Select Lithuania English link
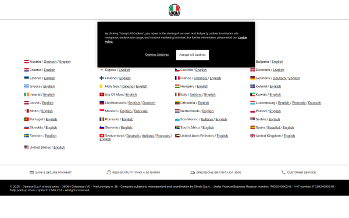This screenshot has width=349, height=218. tap(204, 103)
